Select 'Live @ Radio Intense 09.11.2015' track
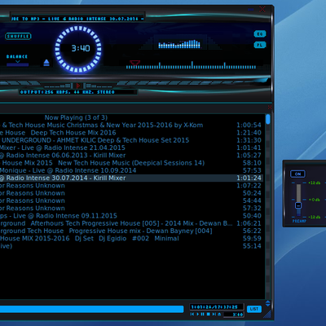This screenshot has height=326, width=326. pyautogui.click(x=131, y=216)
